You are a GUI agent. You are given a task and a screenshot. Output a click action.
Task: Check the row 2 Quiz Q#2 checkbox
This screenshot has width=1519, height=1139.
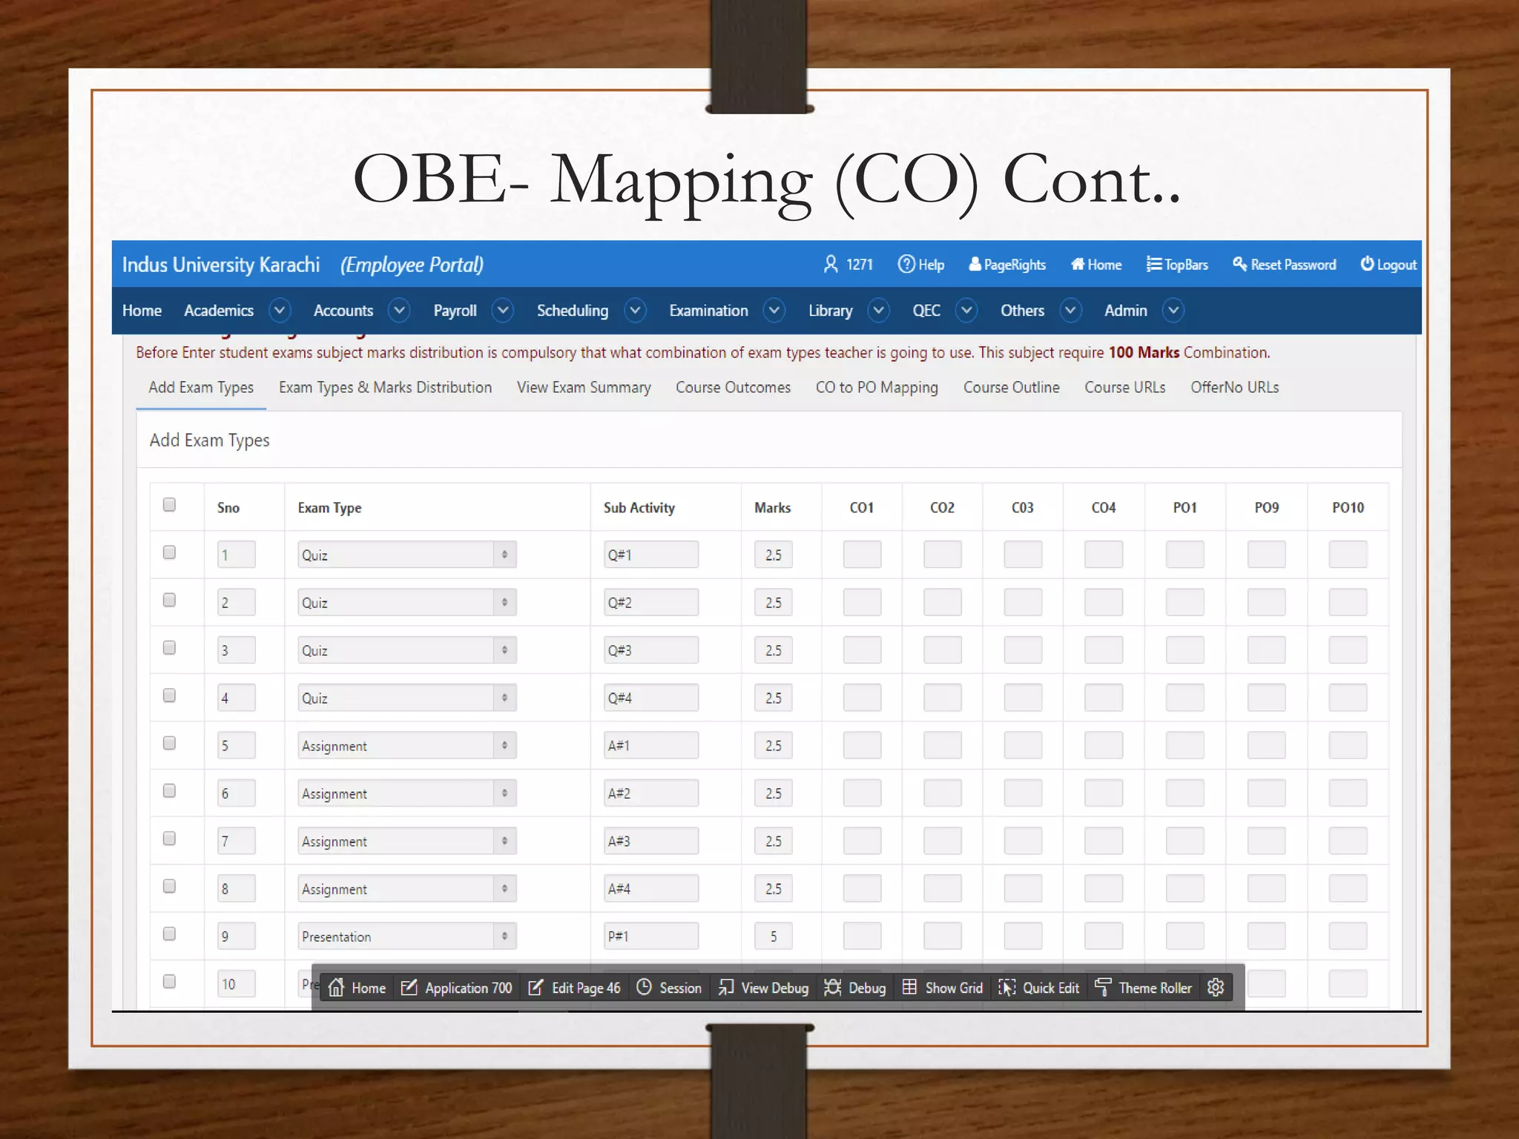click(x=169, y=600)
